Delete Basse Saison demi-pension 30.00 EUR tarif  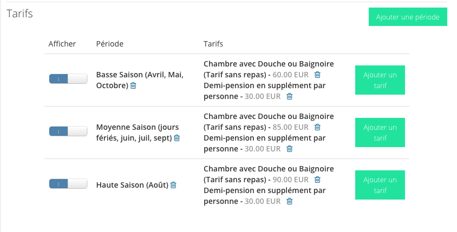[289, 96]
